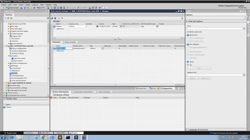The height and width of the screenshot is (140, 250).
Task: Click the export arrow icon in Recipes editor toolbar
Action: tap(59, 18)
